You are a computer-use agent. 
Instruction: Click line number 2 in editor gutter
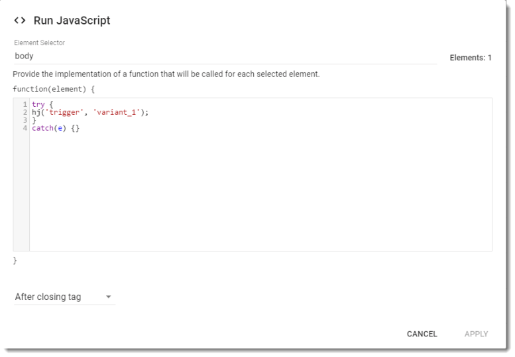(25, 112)
